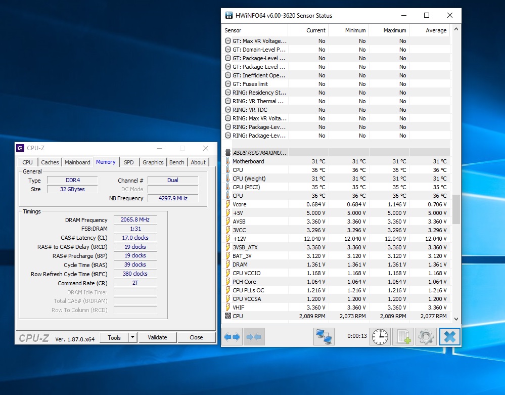Click the DRAM Frequency value 2065.8 MHz
Image resolution: width=505 pixels, height=395 pixels.
click(x=135, y=220)
